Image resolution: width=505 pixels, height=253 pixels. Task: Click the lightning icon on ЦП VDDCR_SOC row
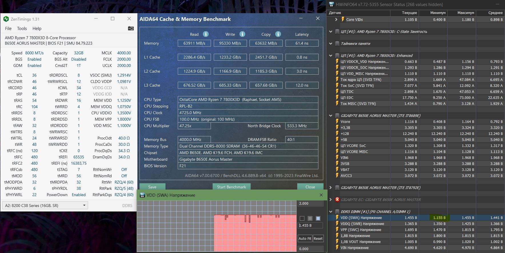click(x=337, y=67)
